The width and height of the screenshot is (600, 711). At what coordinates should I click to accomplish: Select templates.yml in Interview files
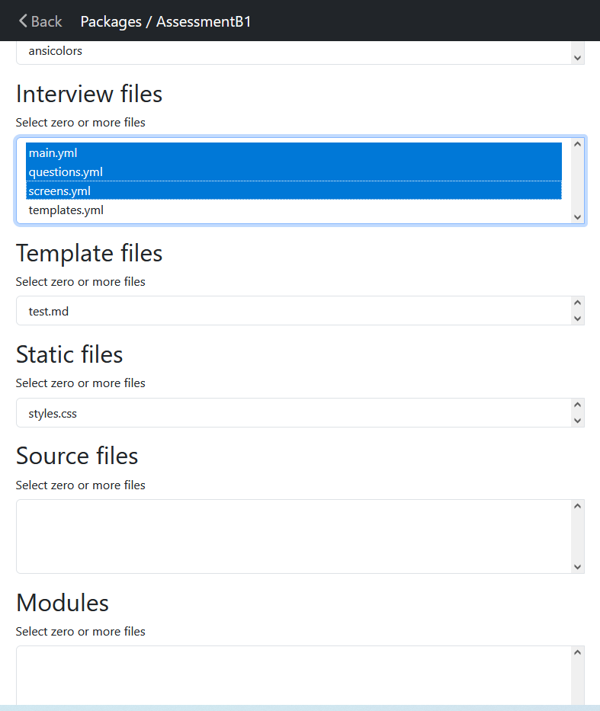66,210
